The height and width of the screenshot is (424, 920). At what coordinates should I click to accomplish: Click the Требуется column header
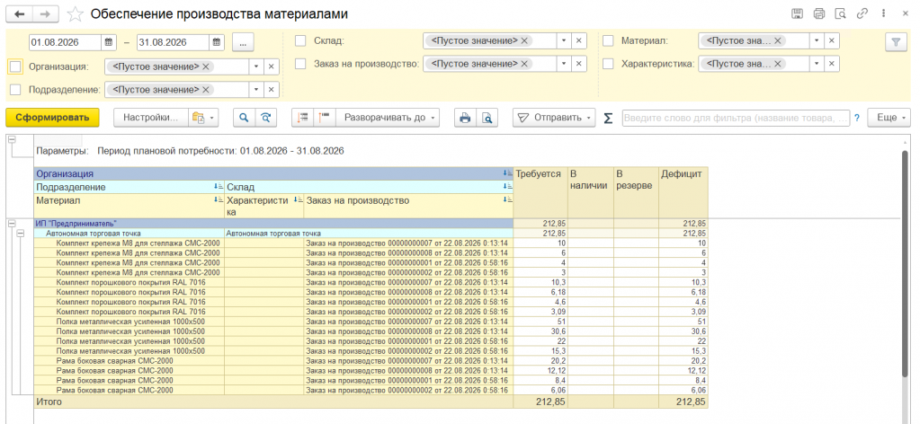(540, 193)
